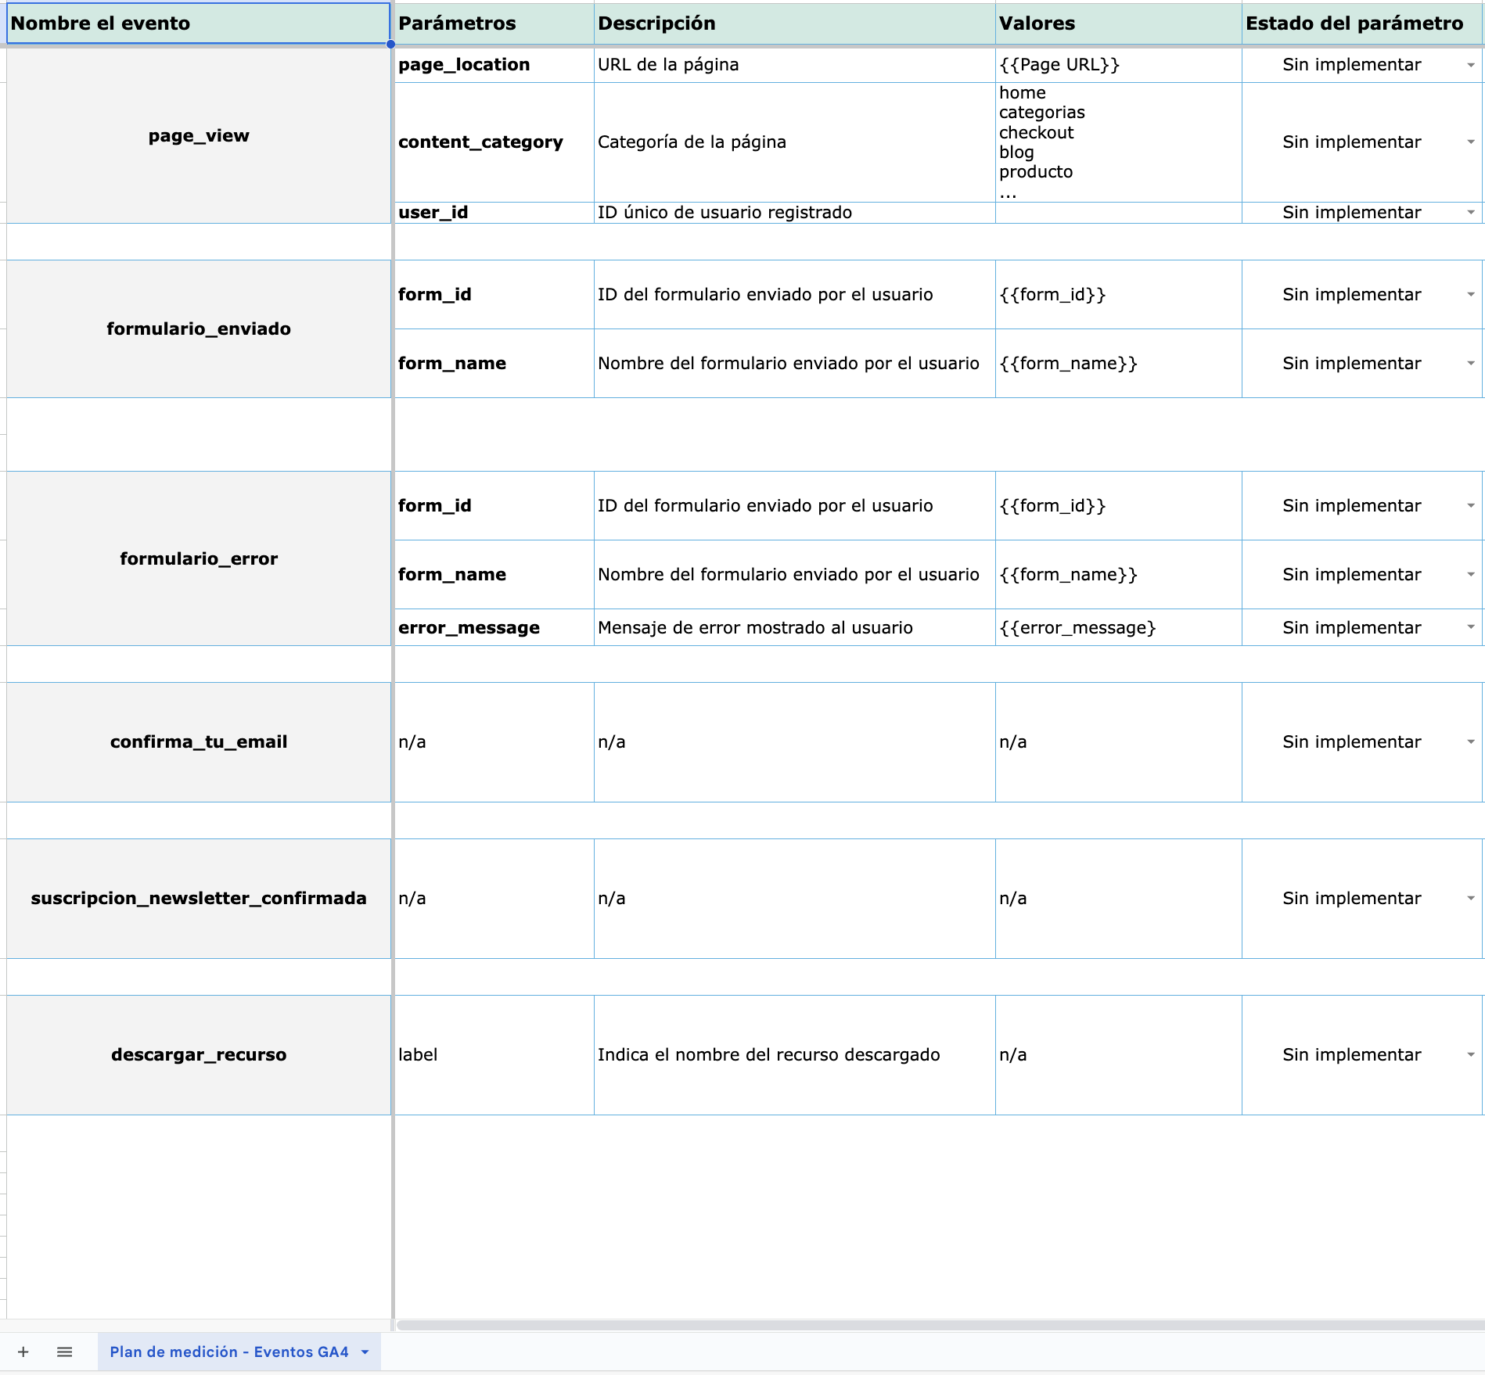Select the 'Categoría de la página' cell
Screen dimensions: 1485x1375
point(795,142)
